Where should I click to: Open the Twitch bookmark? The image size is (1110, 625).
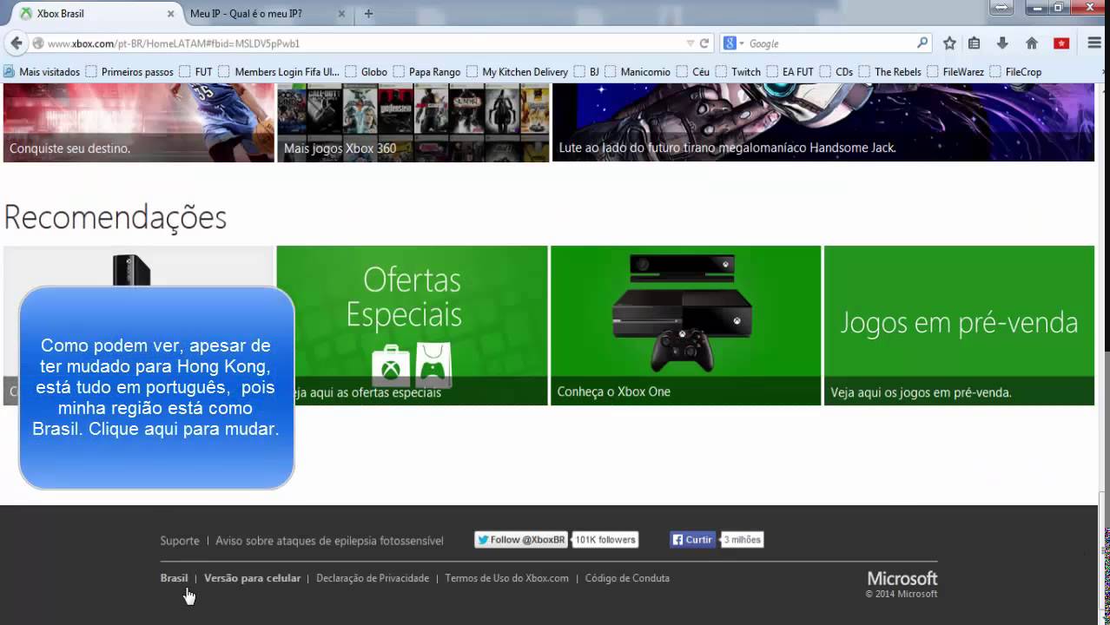tap(738, 72)
